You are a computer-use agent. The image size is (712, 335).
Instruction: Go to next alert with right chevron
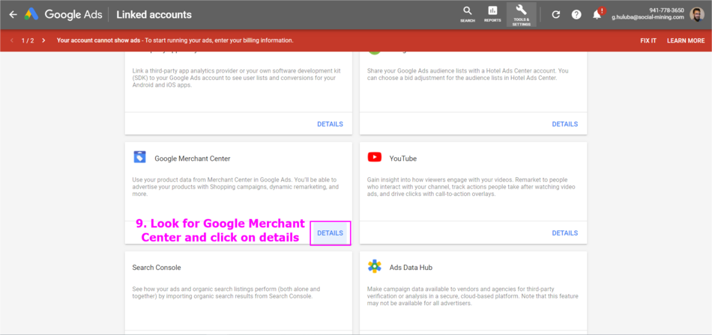tap(43, 40)
